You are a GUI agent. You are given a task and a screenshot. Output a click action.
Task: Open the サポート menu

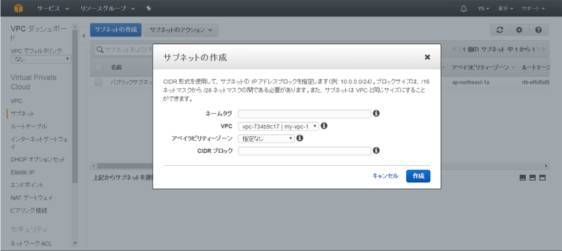pyautogui.click(x=533, y=9)
